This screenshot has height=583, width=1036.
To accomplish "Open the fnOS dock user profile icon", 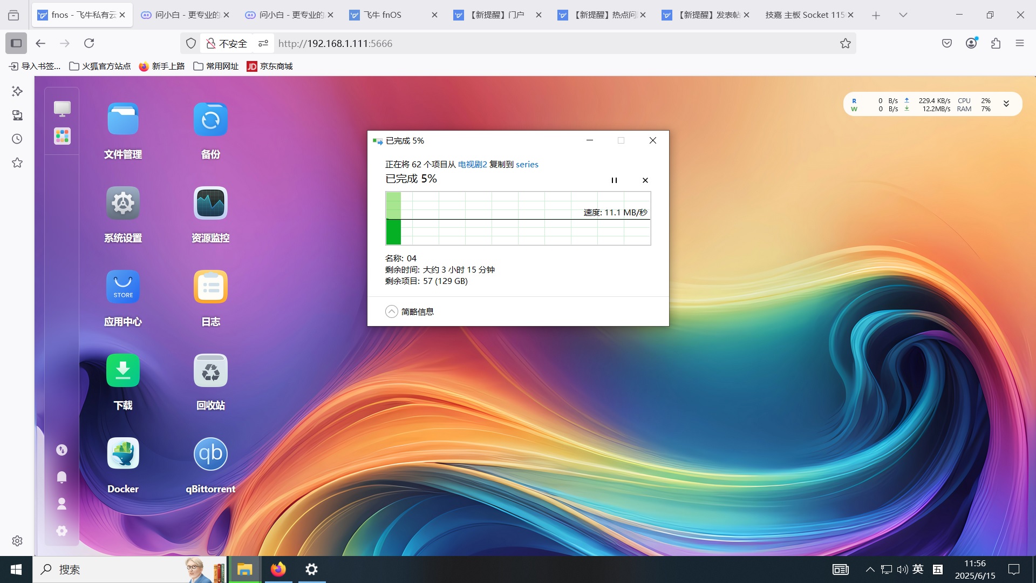I will (x=62, y=504).
